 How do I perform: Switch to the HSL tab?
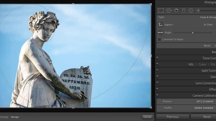click(x=191, y=64)
